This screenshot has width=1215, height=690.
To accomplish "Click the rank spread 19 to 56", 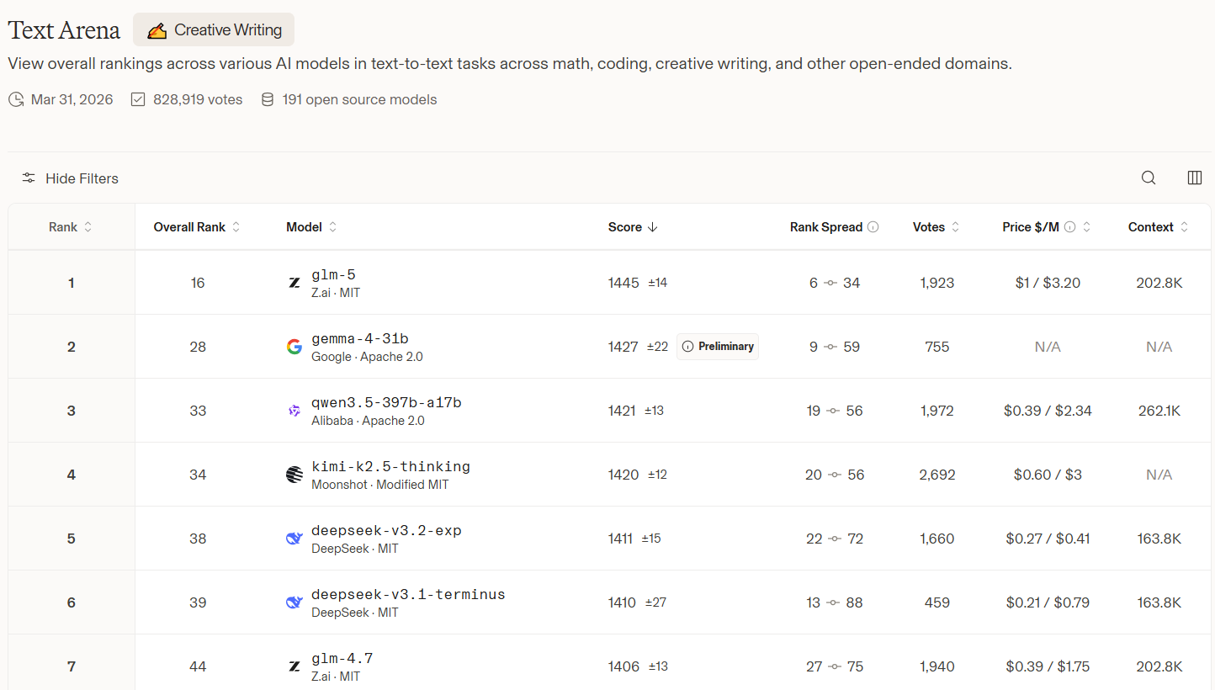I will [835, 411].
